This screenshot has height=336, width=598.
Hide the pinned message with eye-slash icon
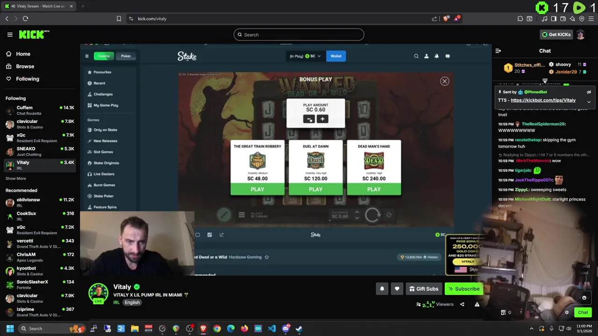589,92
